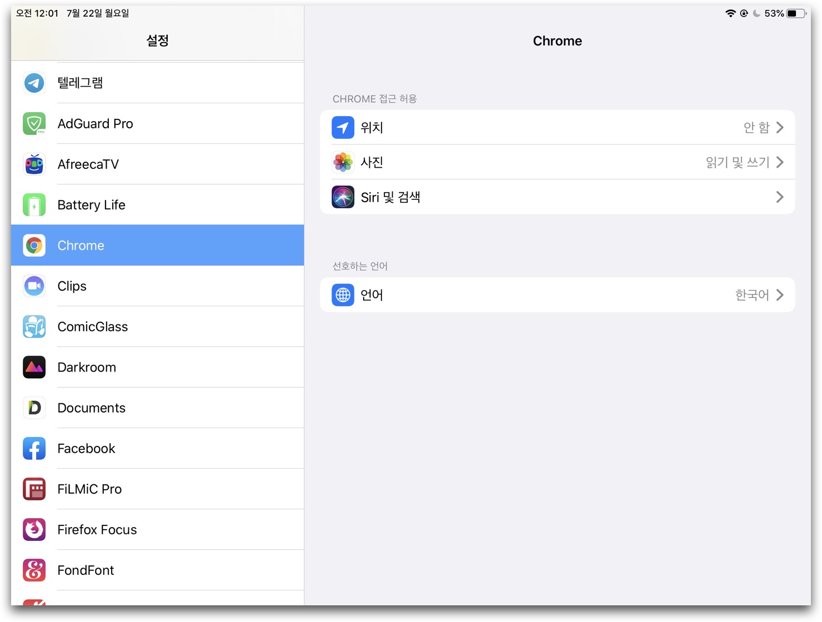The width and height of the screenshot is (822, 622).
Task: Open FiLMiC Pro settings entry
Action: [x=157, y=489]
